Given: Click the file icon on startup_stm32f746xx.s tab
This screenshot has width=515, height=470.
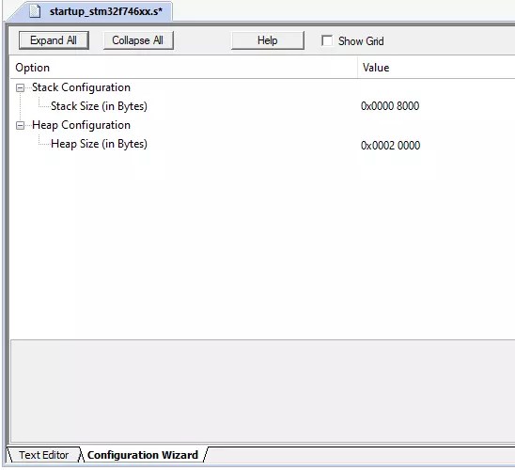Looking at the screenshot, I should pyautogui.click(x=35, y=11).
